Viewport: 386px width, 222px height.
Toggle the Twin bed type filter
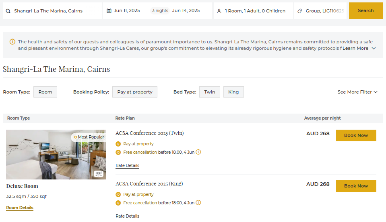209,92
